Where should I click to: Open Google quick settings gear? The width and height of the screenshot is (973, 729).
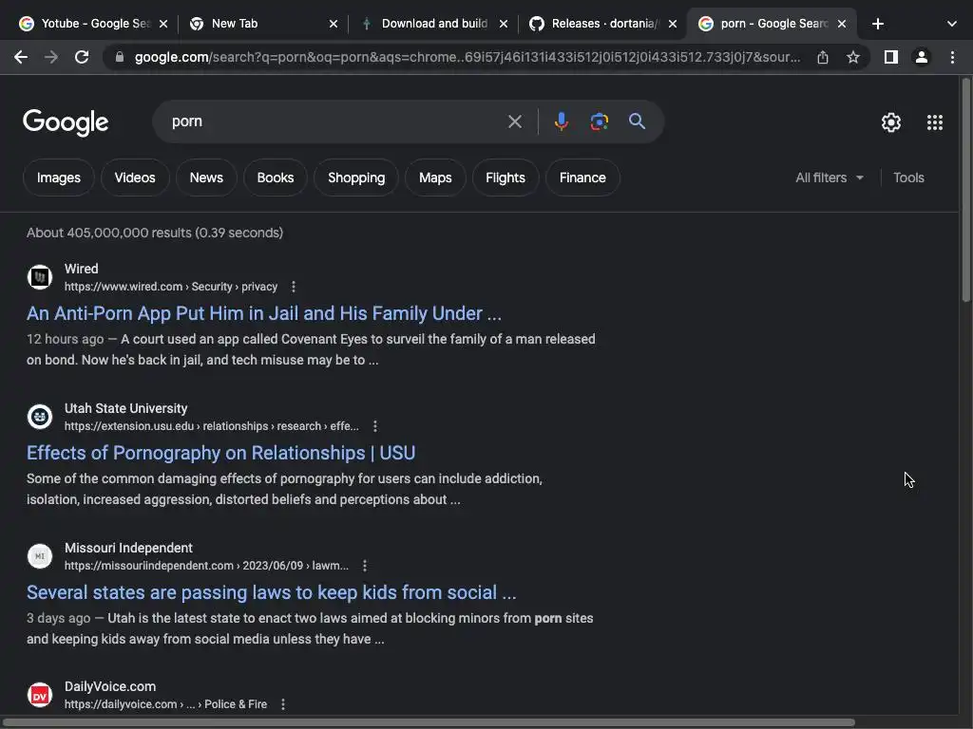891,122
